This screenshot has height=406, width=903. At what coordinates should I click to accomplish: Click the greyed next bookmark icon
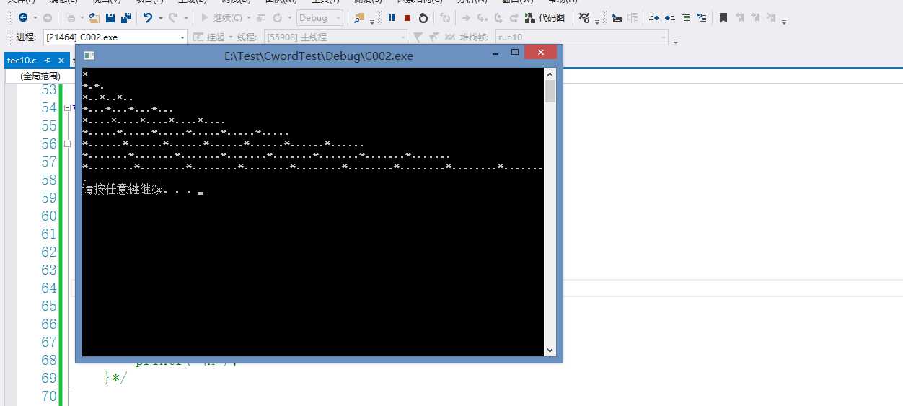click(x=755, y=17)
